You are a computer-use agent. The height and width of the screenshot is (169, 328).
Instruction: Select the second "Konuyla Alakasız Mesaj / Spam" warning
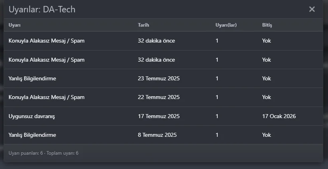pos(46,60)
